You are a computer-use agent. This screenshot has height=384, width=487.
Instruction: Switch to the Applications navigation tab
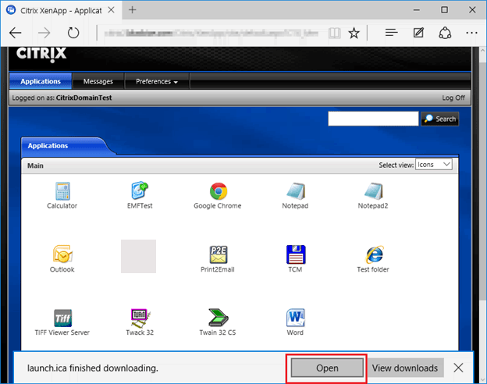[41, 81]
